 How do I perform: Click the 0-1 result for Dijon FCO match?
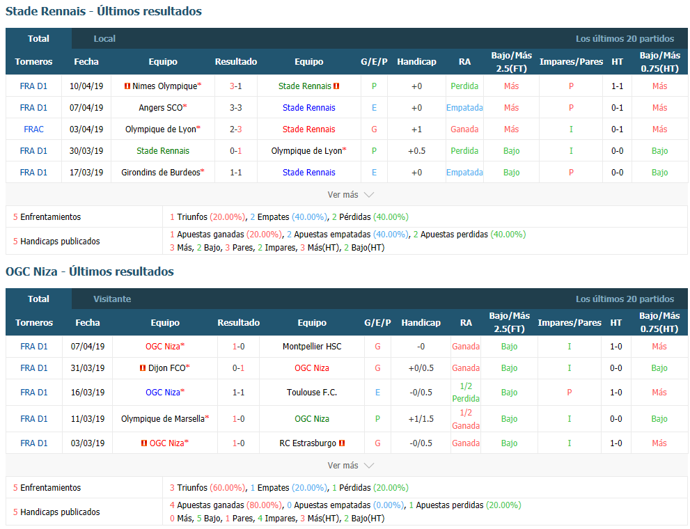click(x=239, y=368)
